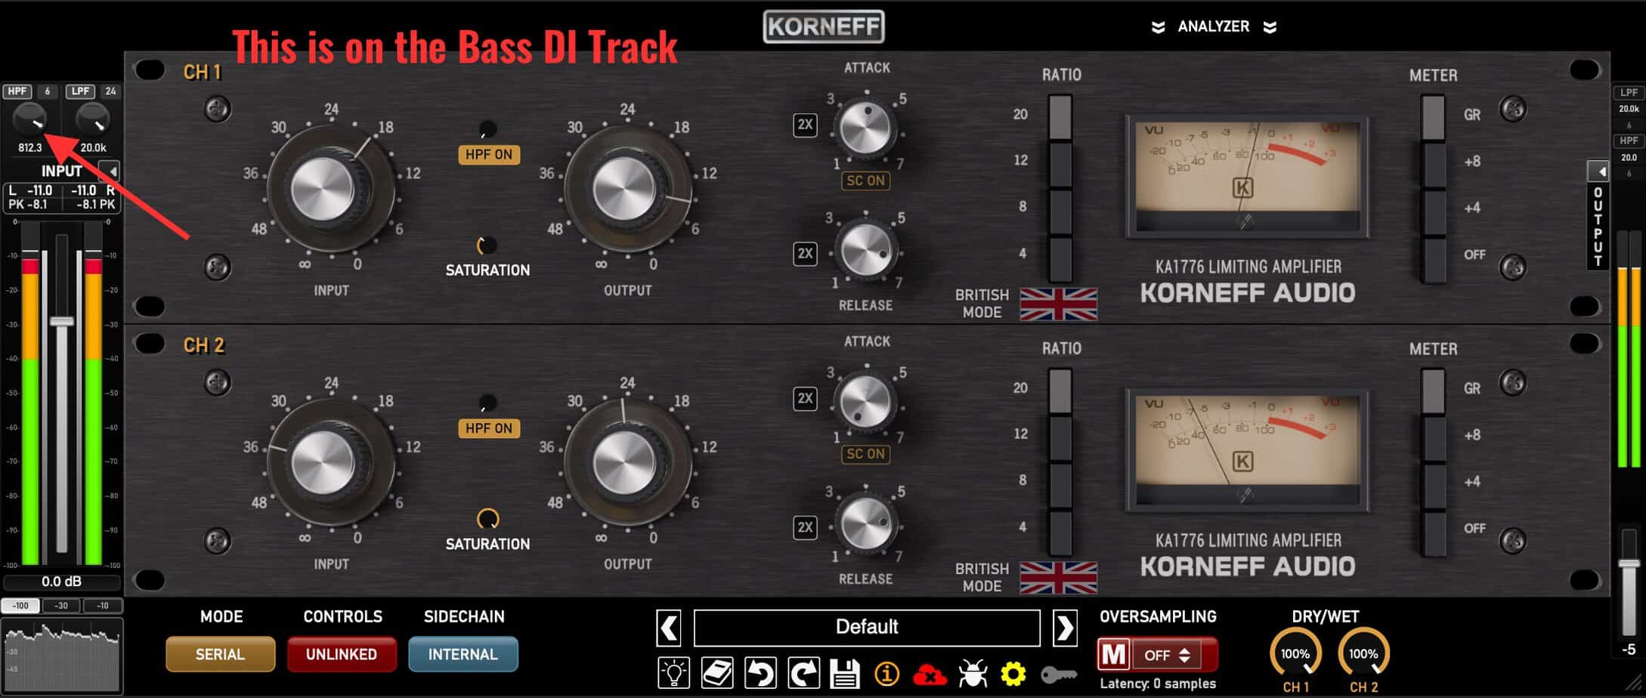Viewport: 1646px width, 698px height.
Task: Click the INTERNAL sidechain button
Action: pyautogui.click(x=463, y=654)
